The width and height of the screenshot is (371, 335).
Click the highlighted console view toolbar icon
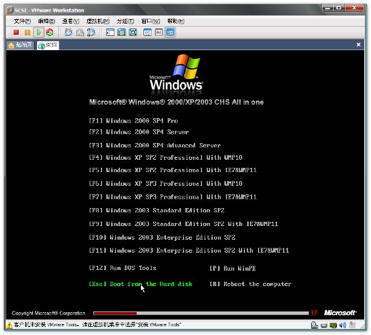[x=171, y=32]
